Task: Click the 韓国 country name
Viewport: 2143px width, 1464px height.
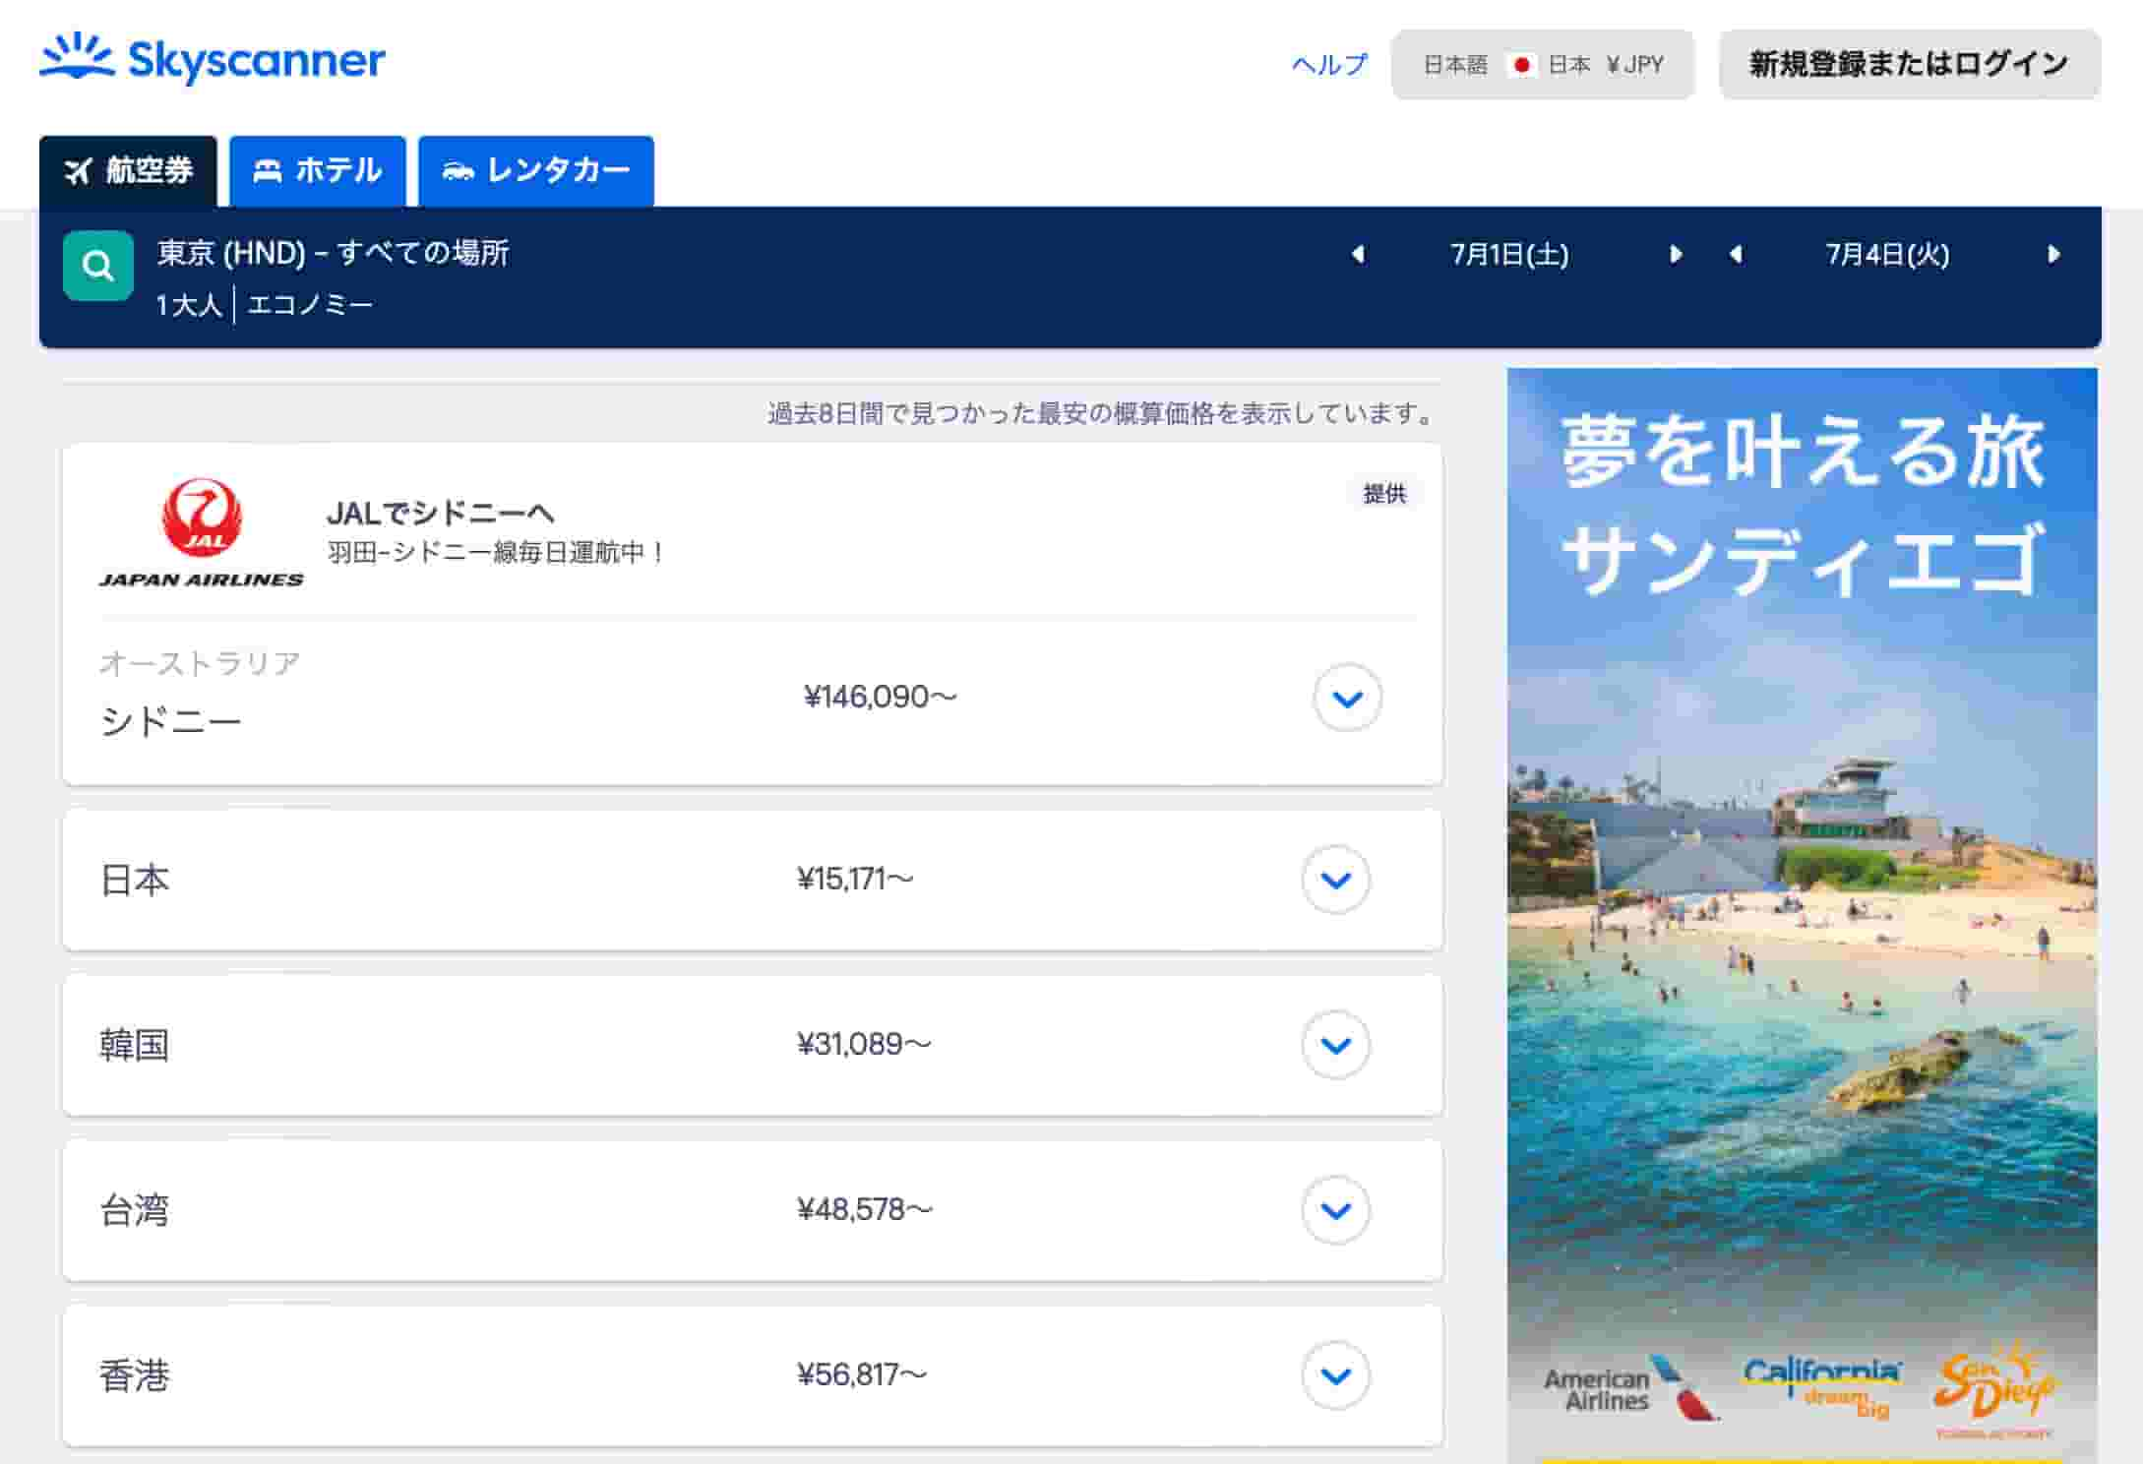Action: 135,1045
